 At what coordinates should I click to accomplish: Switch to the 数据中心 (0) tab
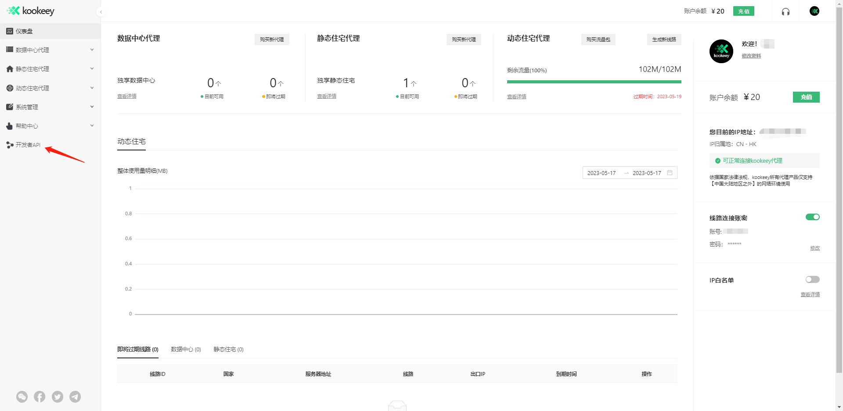coord(186,349)
